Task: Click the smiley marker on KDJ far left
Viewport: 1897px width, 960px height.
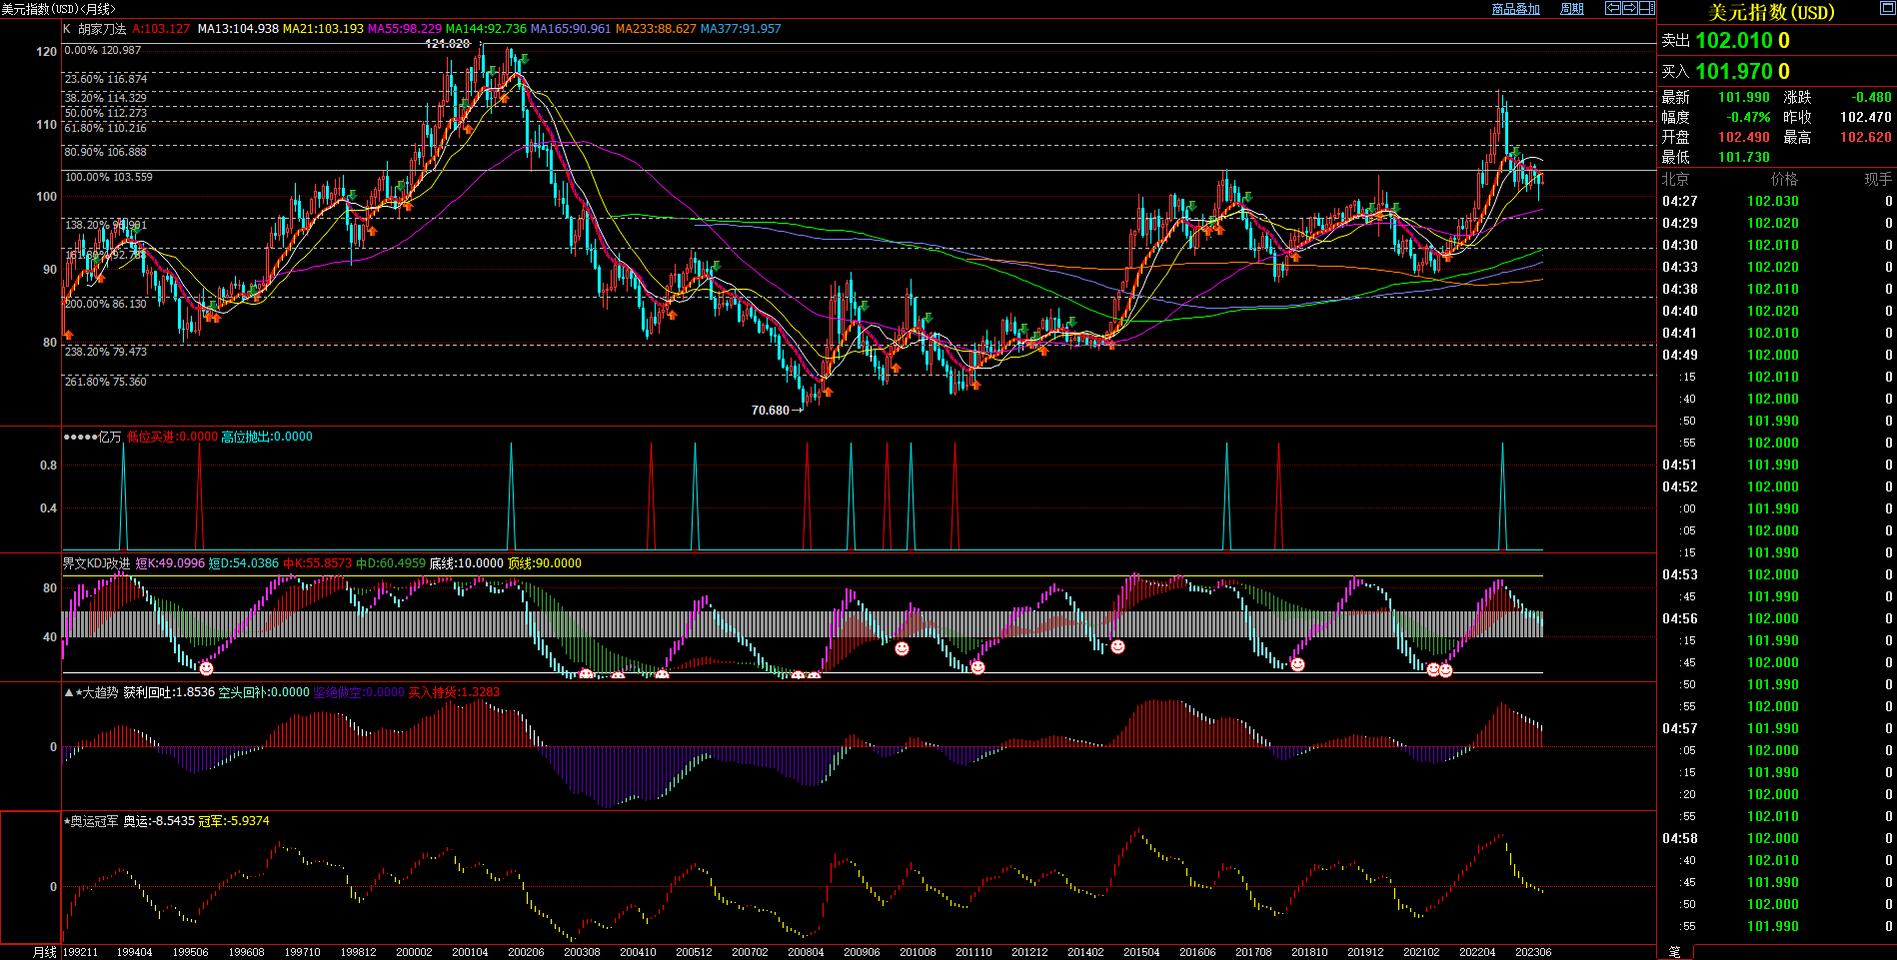Action: pyautogui.click(x=206, y=668)
